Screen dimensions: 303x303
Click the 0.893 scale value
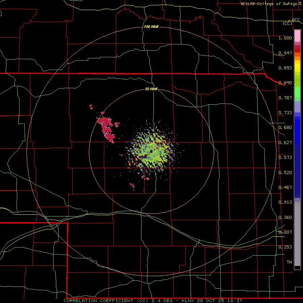point(285,68)
